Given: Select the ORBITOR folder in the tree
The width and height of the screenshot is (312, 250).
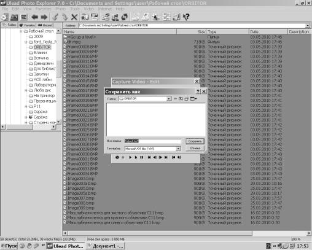Looking at the screenshot, I should coord(42,47).
